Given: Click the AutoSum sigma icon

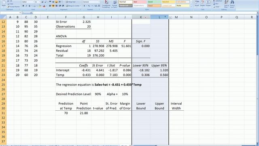Looking at the screenshot, I should (214, 1).
